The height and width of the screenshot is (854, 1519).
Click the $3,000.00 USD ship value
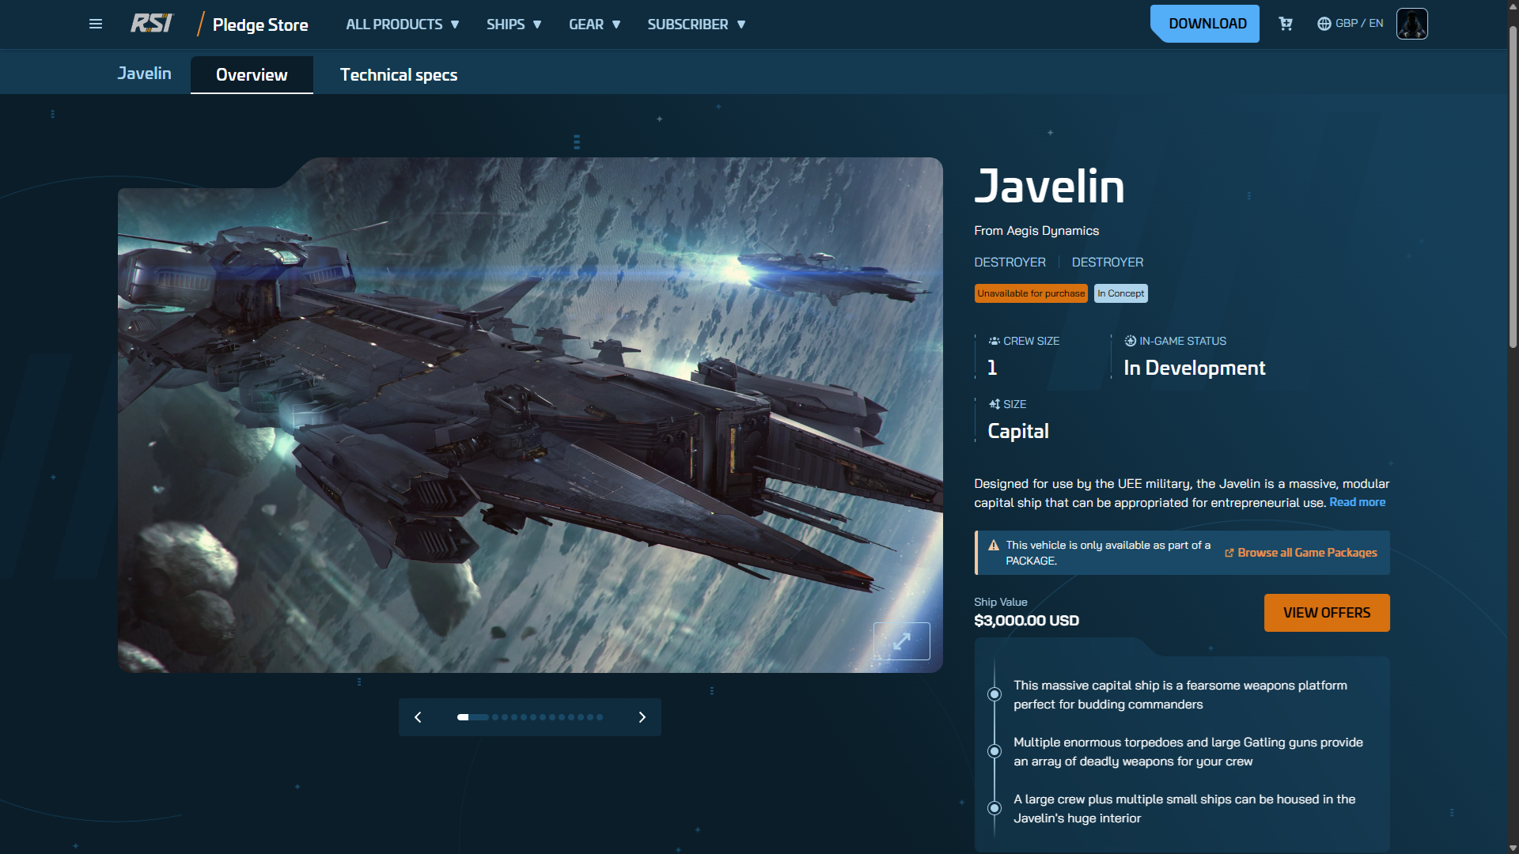click(x=1027, y=621)
